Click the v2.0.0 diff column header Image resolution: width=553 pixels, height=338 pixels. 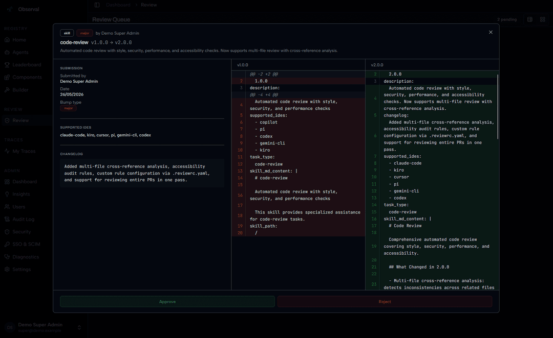pyautogui.click(x=377, y=65)
